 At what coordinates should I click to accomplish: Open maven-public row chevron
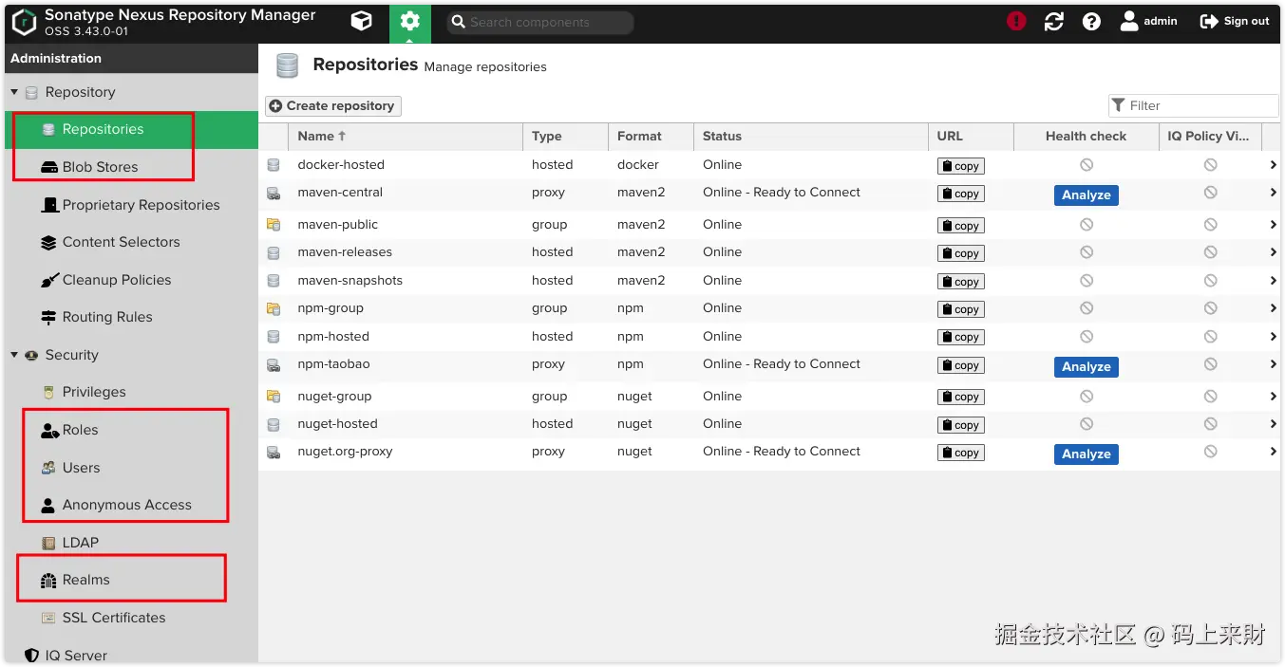point(1273,225)
